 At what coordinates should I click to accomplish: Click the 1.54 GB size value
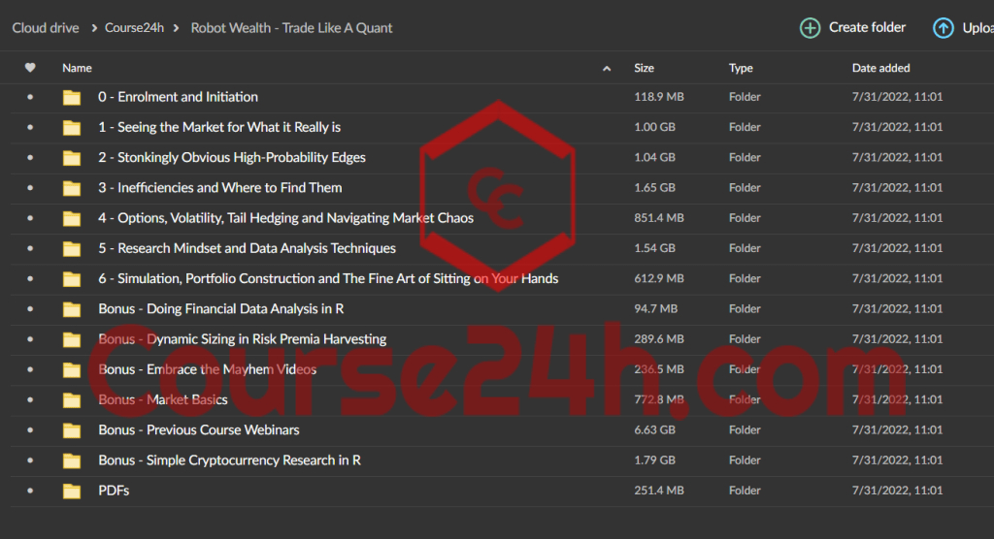[x=655, y=248]
